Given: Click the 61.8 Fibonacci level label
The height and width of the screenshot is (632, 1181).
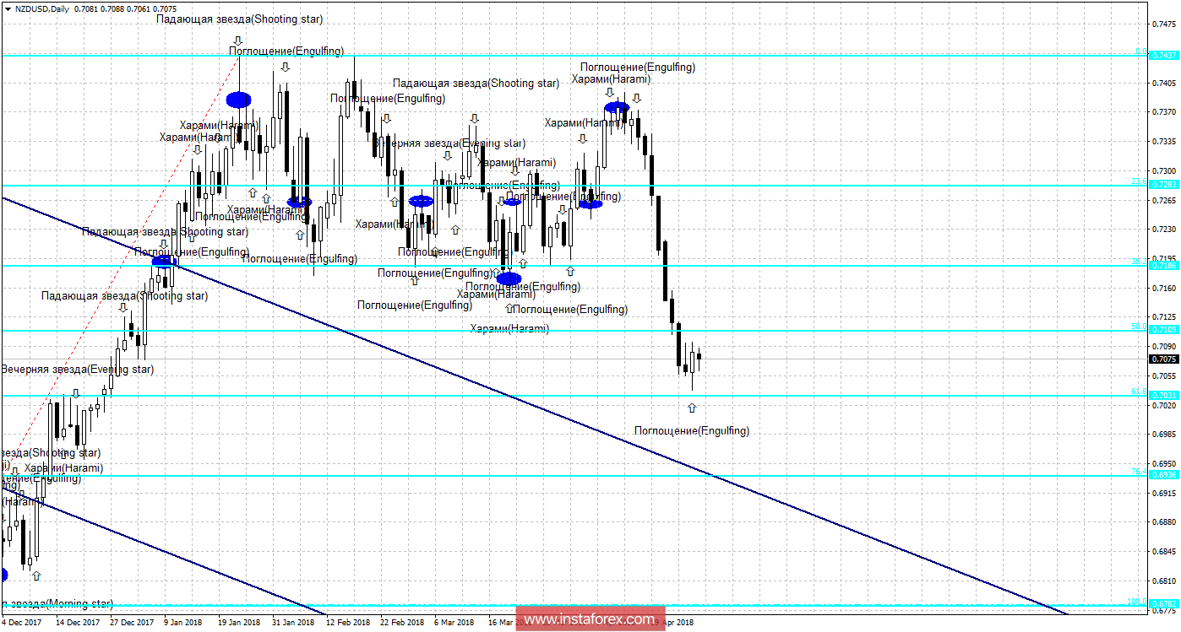Looking at the screenshot, I should pyautogui.click(x=1139, y=391).
